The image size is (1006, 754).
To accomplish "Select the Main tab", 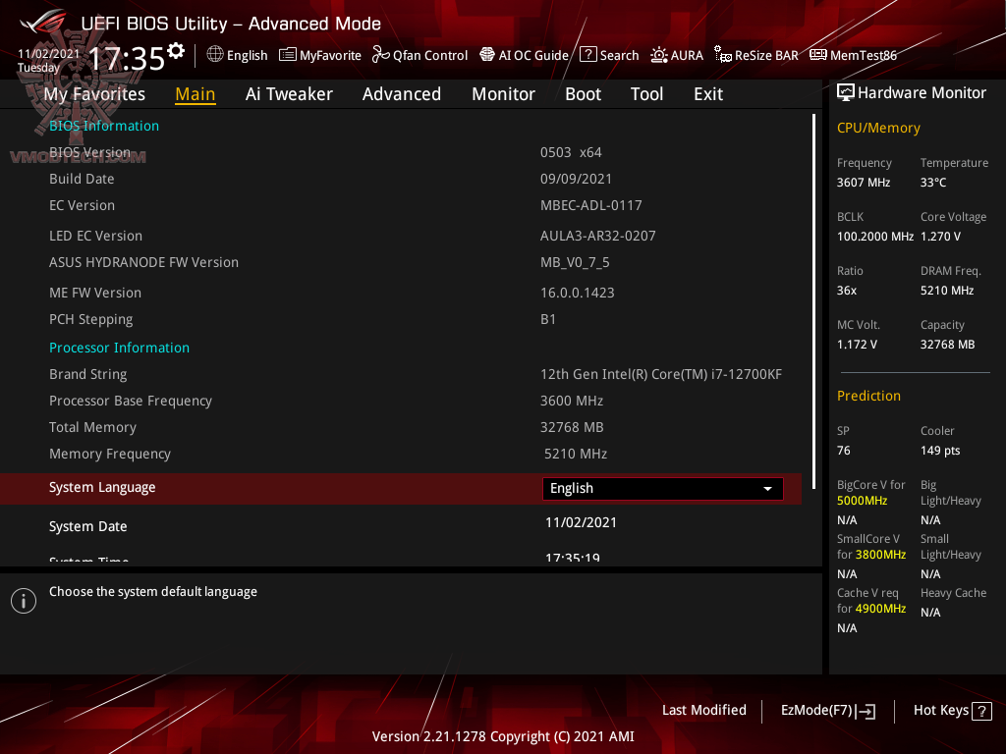I will pos(196,94).
